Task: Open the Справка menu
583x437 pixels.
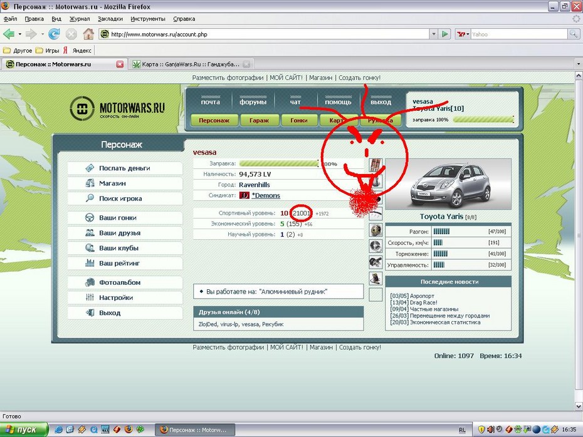Action: point(184,19)
